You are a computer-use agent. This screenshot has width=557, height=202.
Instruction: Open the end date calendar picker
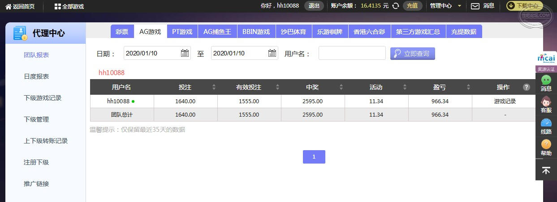tap(272, 53)
